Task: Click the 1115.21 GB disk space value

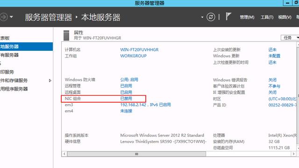Action: [279, 147]
